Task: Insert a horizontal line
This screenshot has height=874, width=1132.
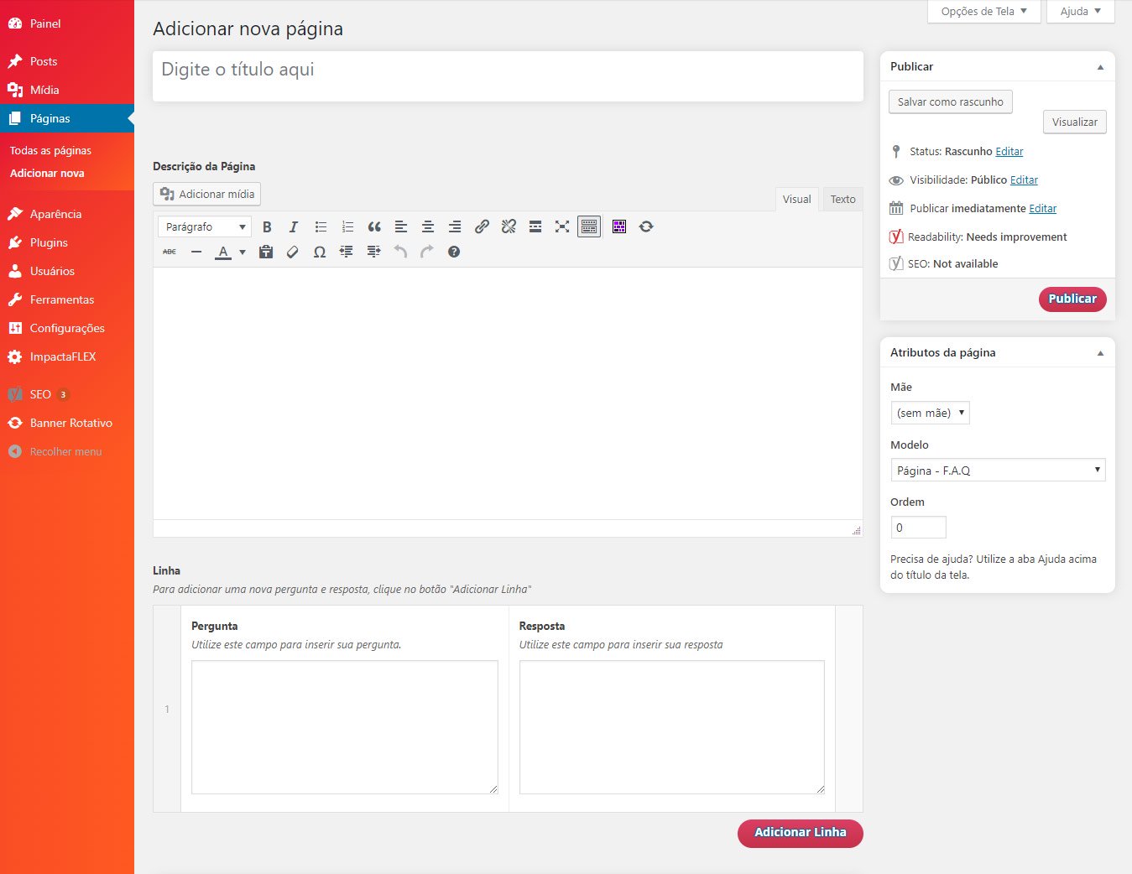Action: [x=196, y=252]
